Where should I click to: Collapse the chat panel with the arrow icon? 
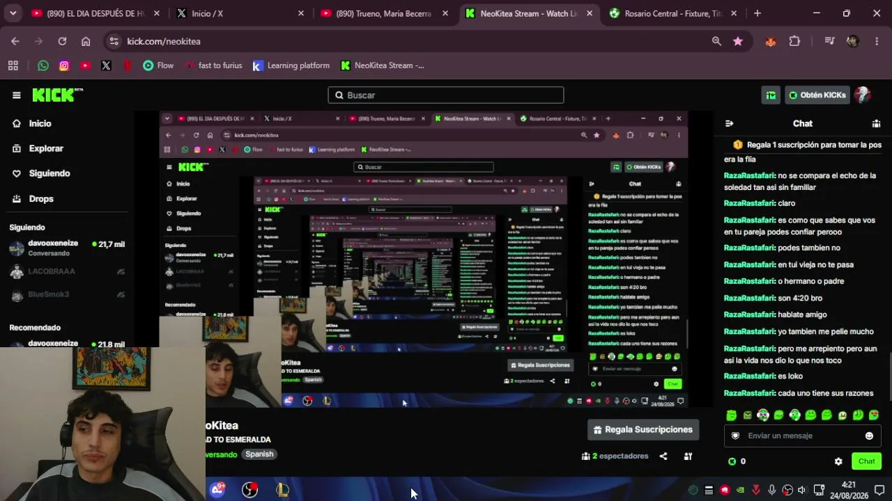coord(729,123)
